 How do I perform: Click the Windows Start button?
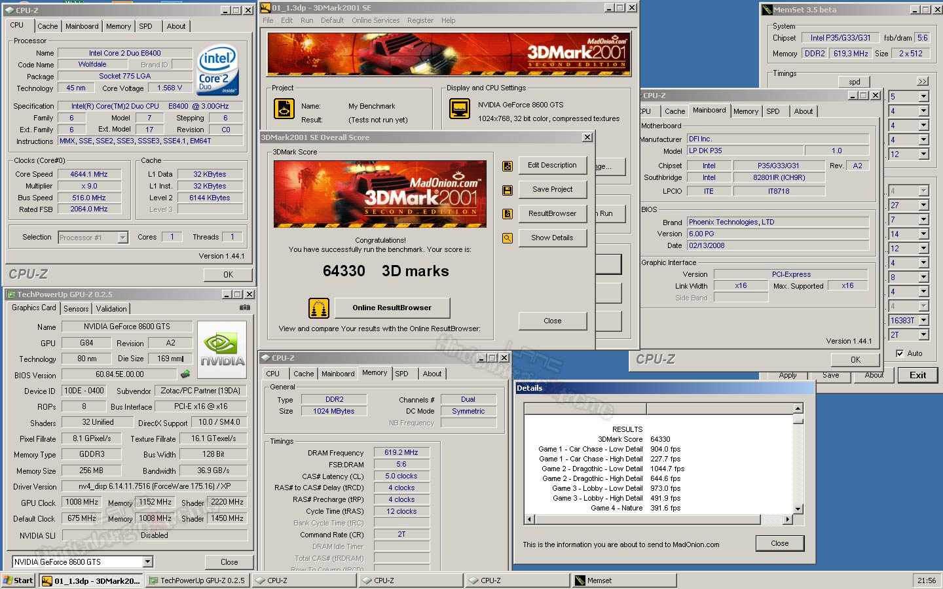point(18,580)
